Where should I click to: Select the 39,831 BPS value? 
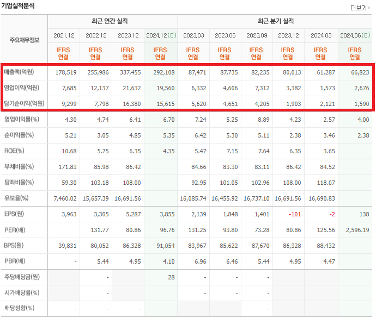(68, 246)
